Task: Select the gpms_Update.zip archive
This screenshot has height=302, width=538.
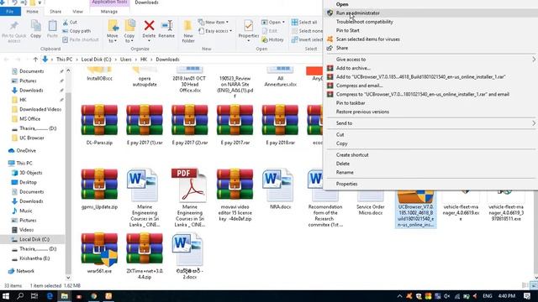Action: [x=99, y=189]
